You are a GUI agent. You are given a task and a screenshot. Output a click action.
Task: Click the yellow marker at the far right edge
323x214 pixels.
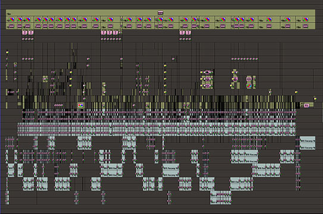tap(315, 99)
